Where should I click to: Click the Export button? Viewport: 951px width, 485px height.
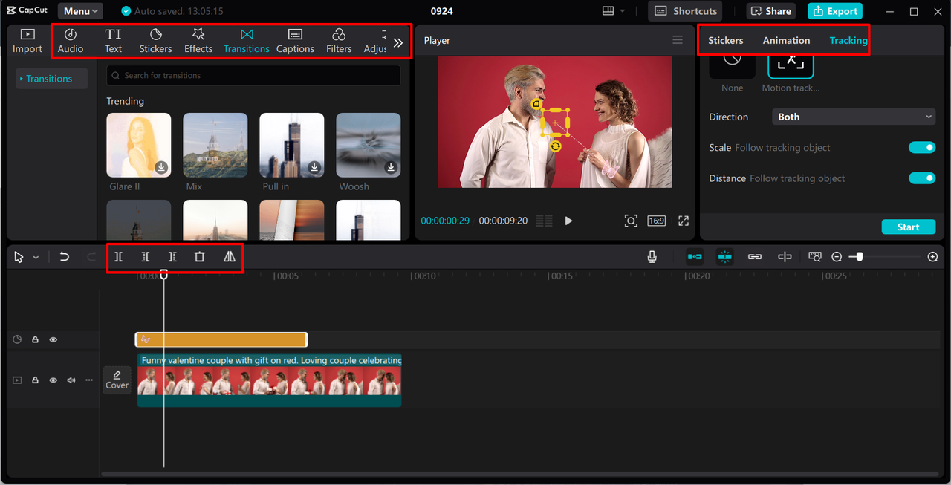point(835,11)
